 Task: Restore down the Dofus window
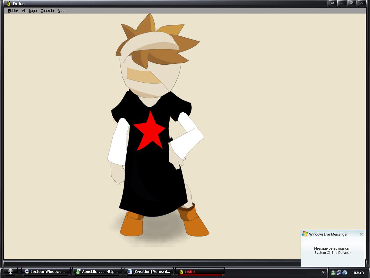[352, 3]
